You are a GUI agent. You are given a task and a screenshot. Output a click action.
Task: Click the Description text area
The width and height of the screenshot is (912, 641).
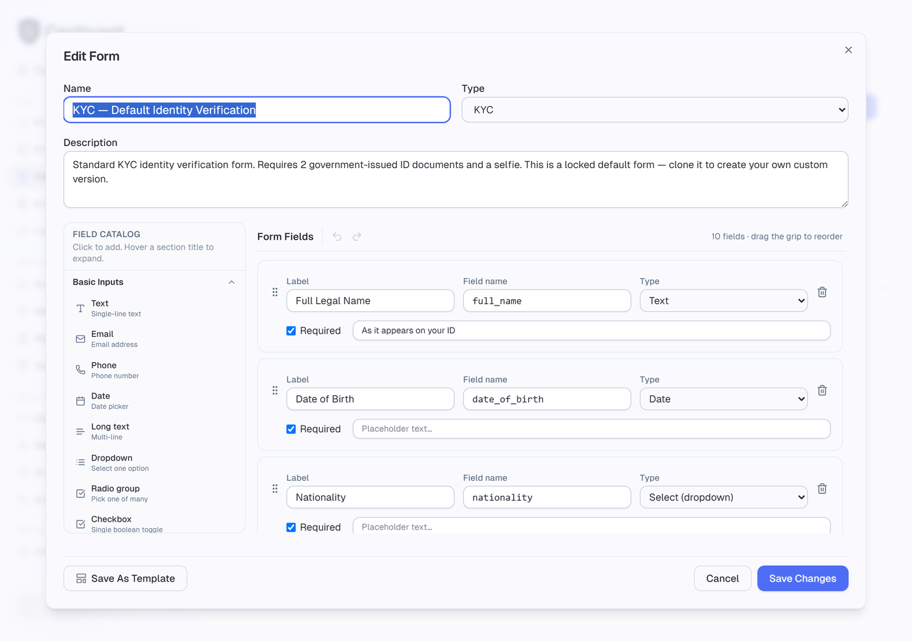(455, 180)
